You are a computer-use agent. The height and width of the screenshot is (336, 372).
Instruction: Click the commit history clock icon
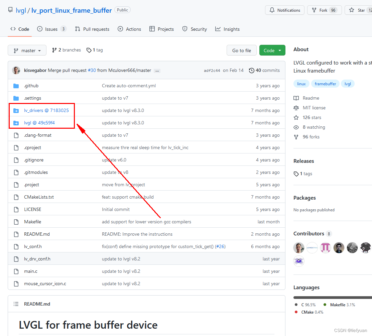point(251,71)
